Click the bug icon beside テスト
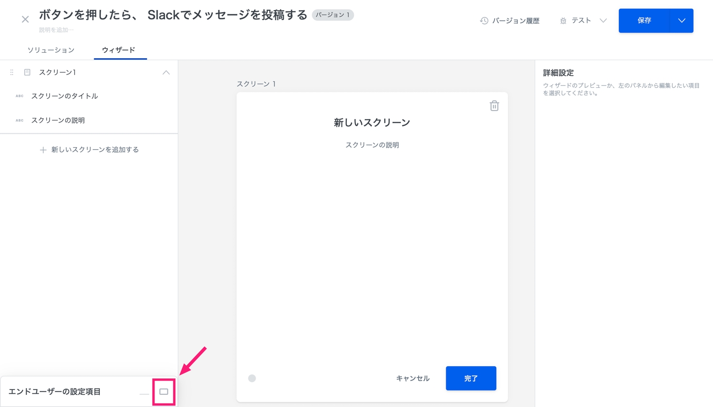713x407 pixels. coord(563,21)
